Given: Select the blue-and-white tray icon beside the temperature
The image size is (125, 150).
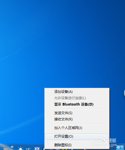Looking at the screenshot, I should pyautogui.click(x=37, y=149).
